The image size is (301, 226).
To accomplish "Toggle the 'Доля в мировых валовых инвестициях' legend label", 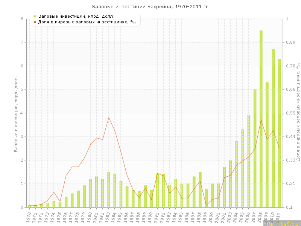I will click(87, 22).
